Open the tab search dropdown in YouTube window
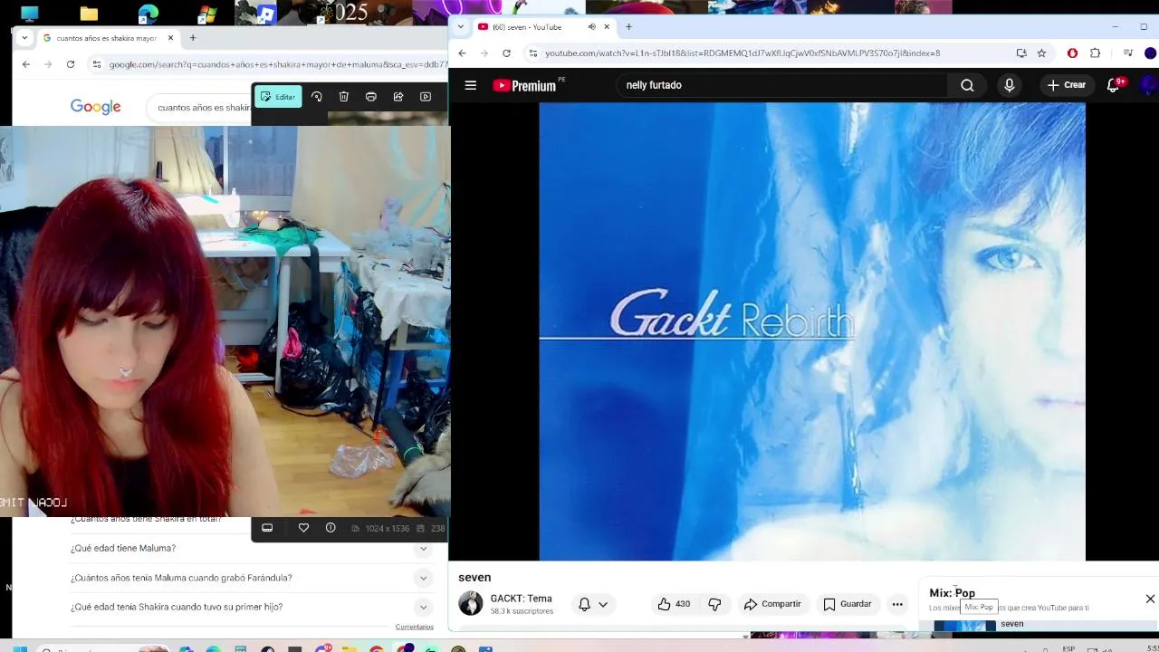This screenshot has width=1159, height=652. [x=461, y=27]
